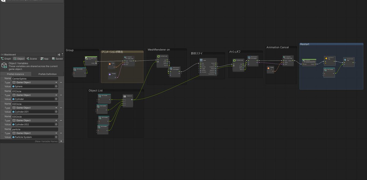
Task: Select Set Enabled node in MeshRenderer on group
Action: pos(175,72)
